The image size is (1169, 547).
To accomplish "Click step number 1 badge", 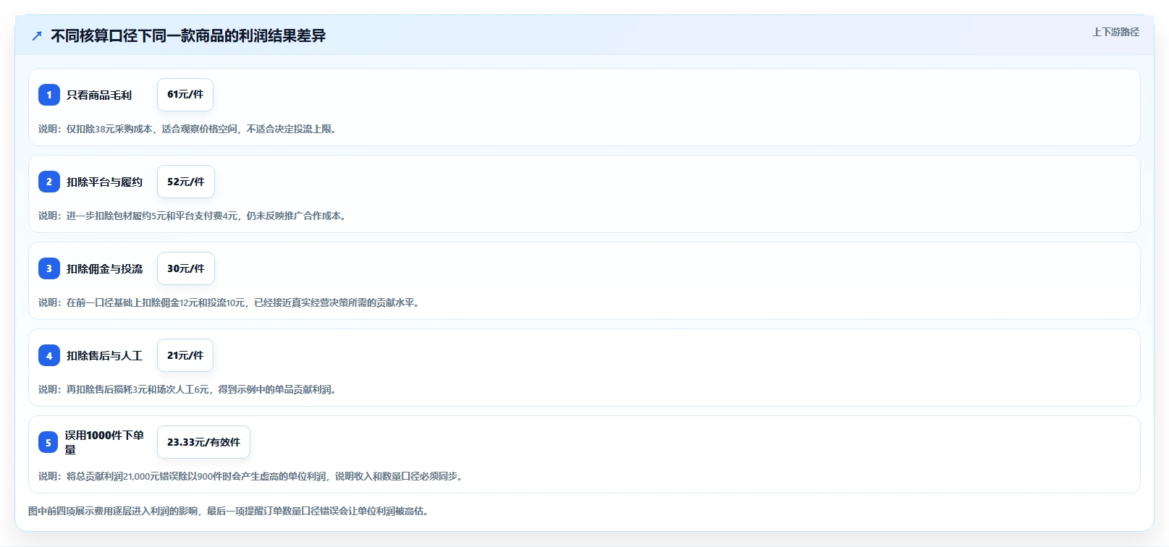I will (x=49, y=95).
